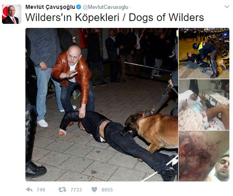Click the dog in the main photo
The image size is (233, 196).
pyautogui.click(x=150, y=130)
